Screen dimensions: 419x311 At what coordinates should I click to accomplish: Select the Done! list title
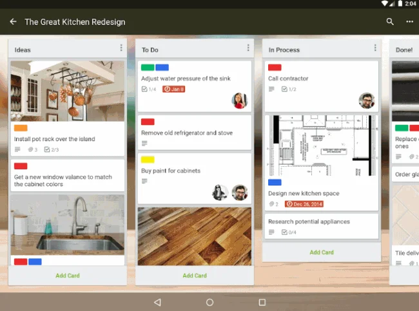click(x=404, y=50)
